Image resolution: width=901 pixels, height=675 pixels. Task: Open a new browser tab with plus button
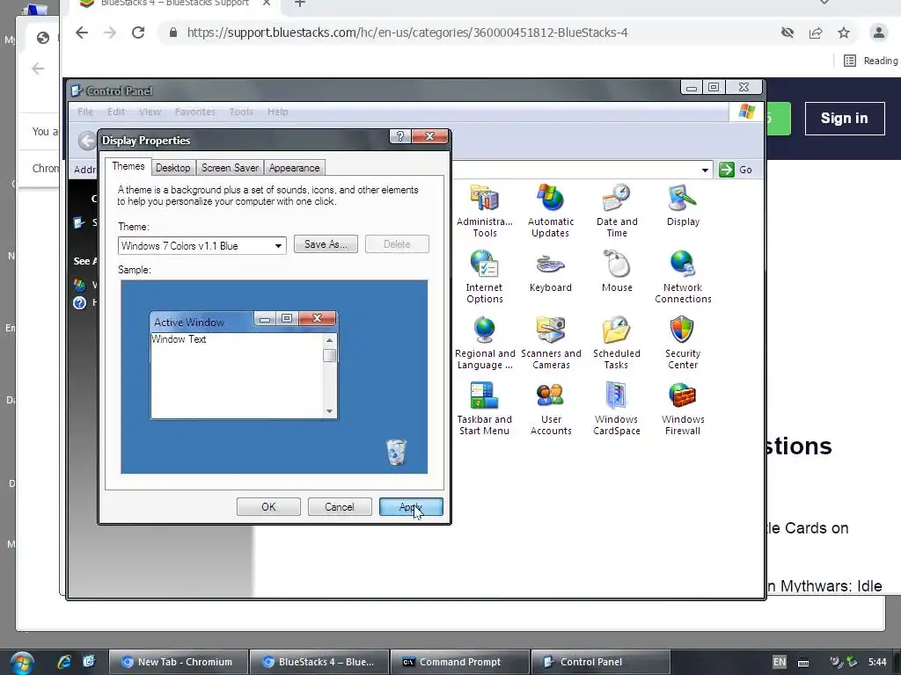(x=299, y=4)
